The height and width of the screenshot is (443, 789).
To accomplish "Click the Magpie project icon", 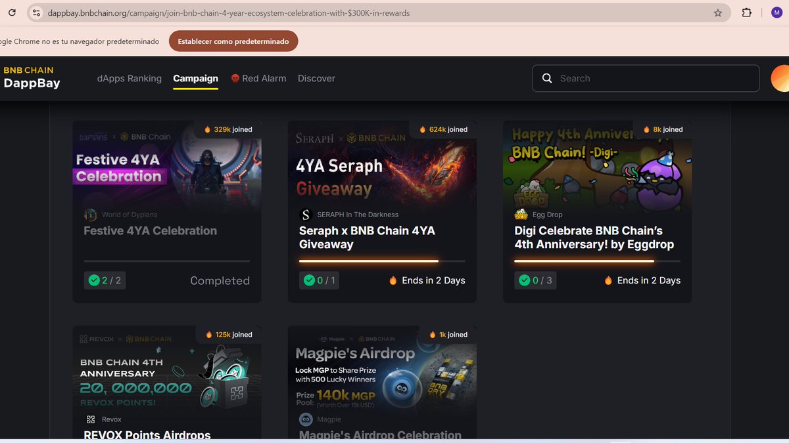I will [306, 419].
